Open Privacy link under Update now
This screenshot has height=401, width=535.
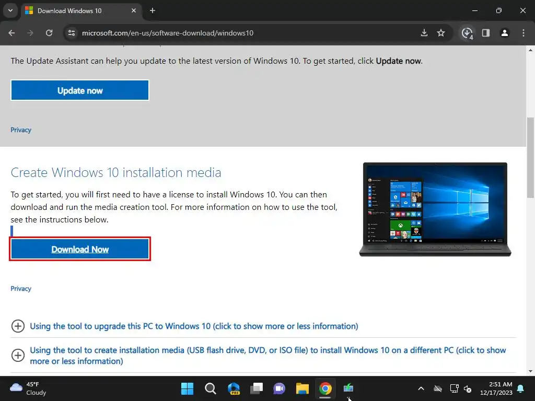coord(21,130)
